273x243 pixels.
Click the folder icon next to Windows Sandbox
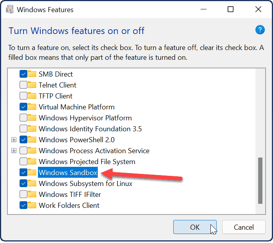point(32,172)
